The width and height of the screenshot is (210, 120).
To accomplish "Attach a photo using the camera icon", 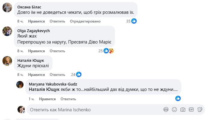I will point(183,110).
